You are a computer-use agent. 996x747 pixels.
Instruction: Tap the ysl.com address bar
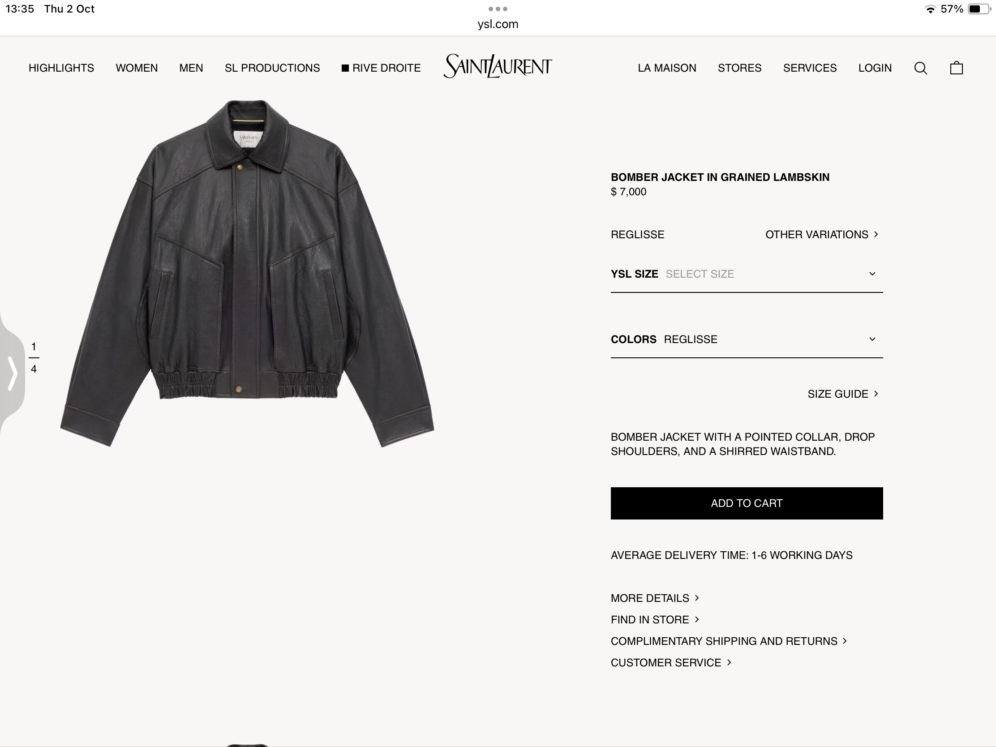pos(498,24)
